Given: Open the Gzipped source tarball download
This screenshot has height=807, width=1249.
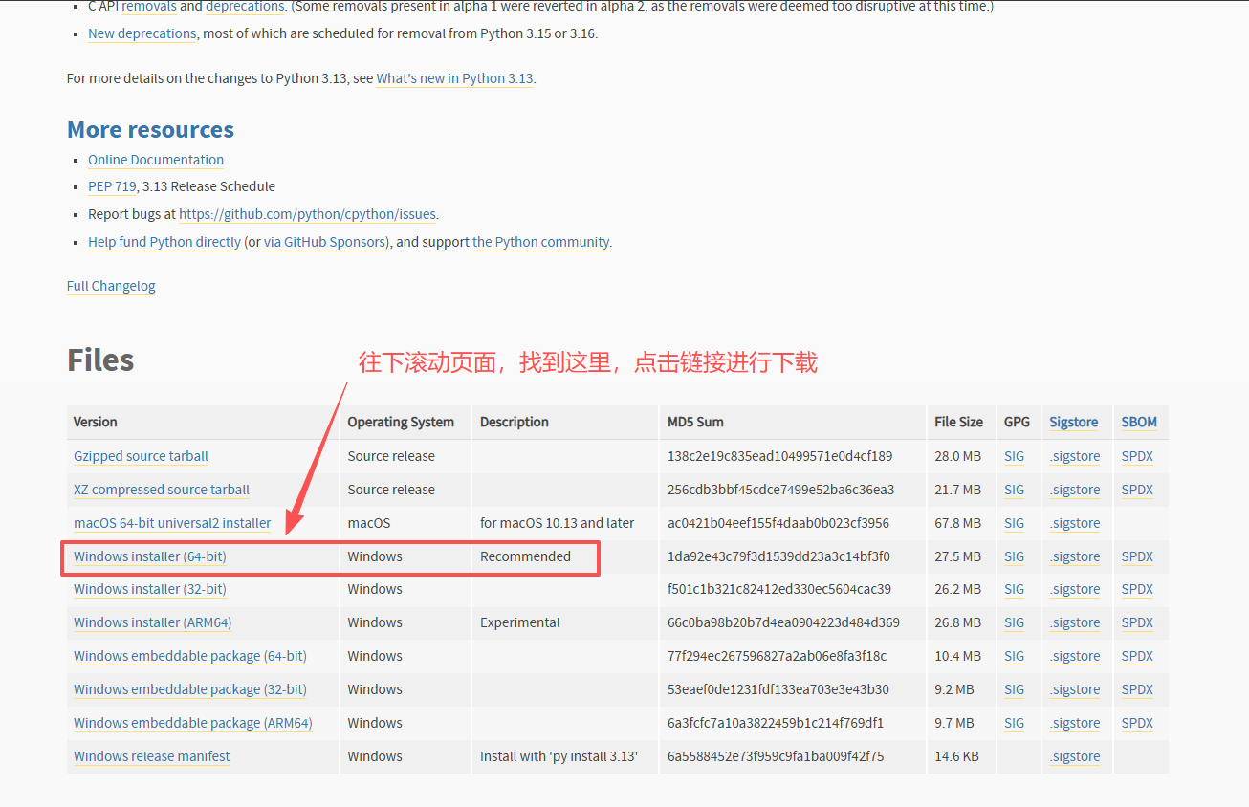Looking at the screenshot, I should click(x=141, y=456).
